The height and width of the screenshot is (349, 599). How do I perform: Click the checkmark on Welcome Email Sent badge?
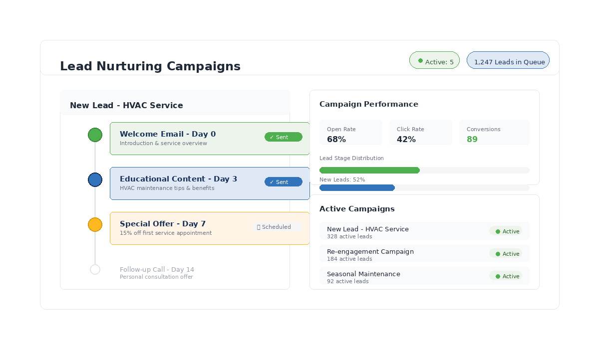click(272, 137)
